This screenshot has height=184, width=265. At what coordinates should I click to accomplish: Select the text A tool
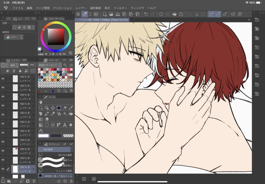point(65,125)
